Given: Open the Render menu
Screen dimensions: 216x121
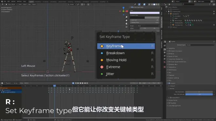Looking at the screenshot, I should click(13, 2).
